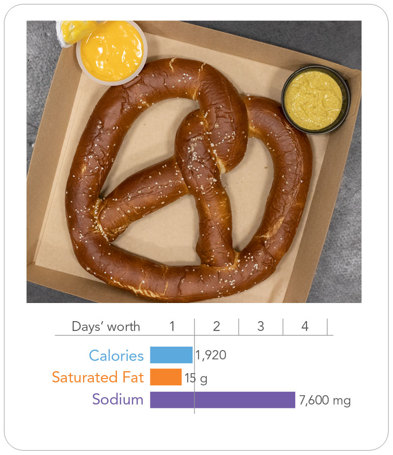Click the 1,920 calories value

[x=211, y=355]
